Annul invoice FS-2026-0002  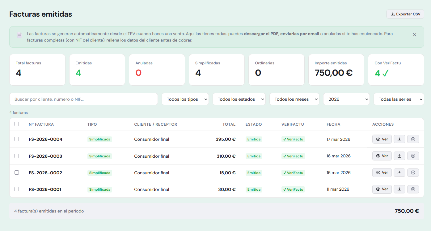click(x=413, y=172)
